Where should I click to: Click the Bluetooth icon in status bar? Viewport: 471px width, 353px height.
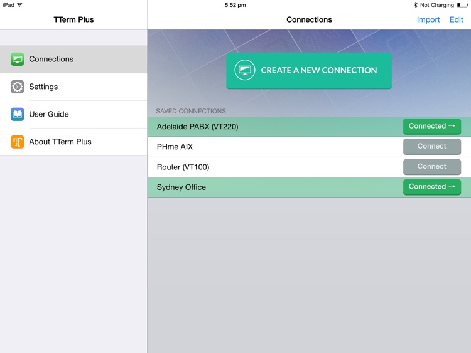416,5
